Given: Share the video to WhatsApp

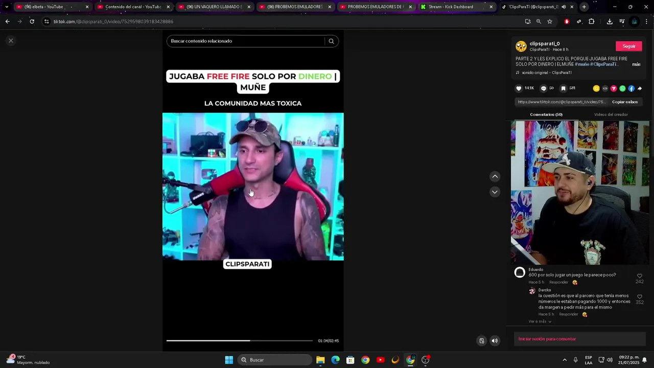Looking at the screenshot, I should 622,88.
